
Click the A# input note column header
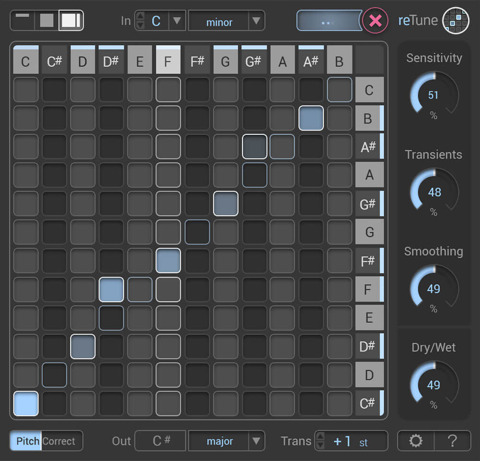tap(311, 61)
